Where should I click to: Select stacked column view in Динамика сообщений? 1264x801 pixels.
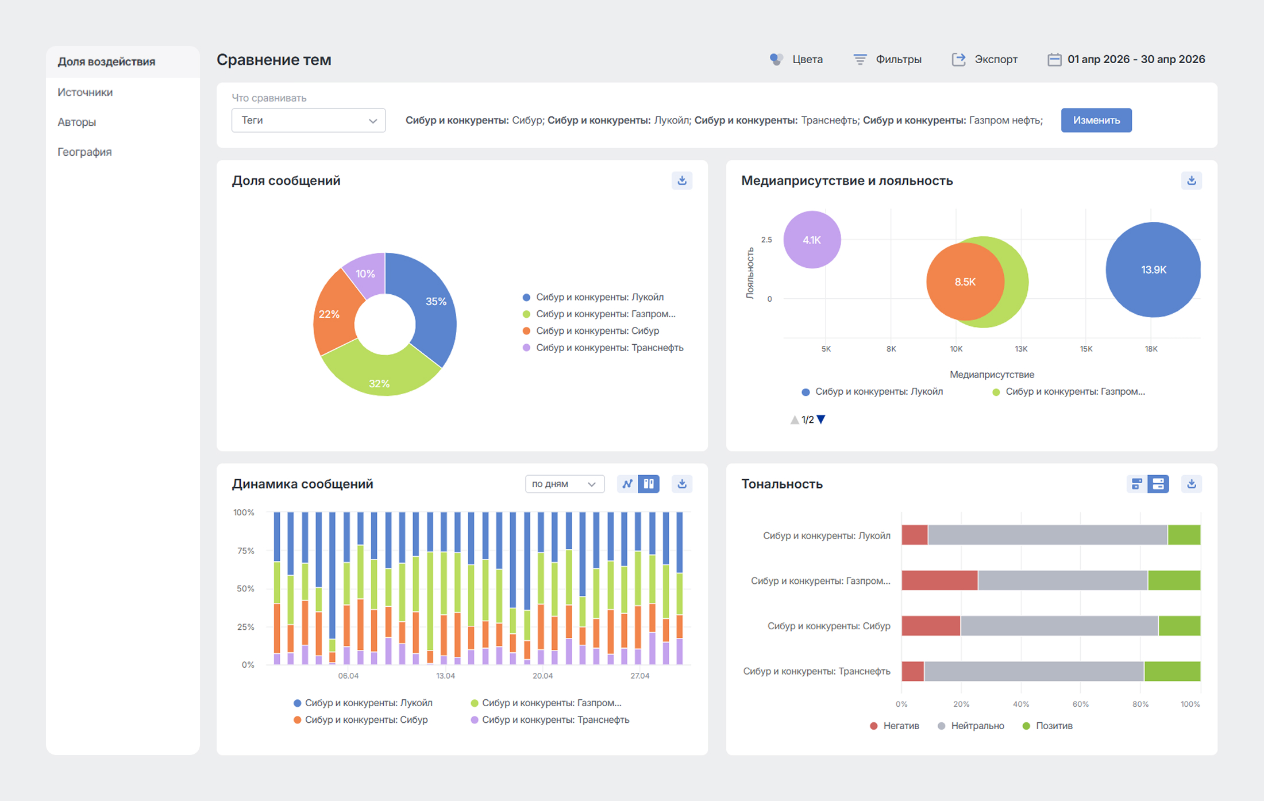(x=649, y=484)
